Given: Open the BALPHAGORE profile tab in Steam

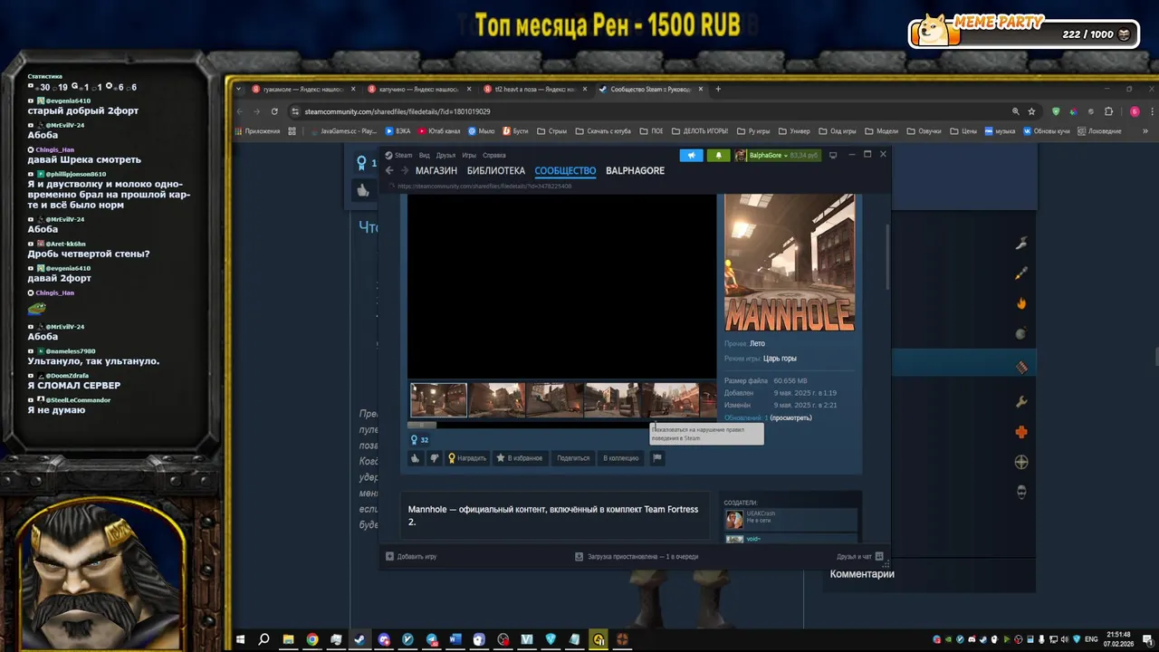Looking at the screenshot, I should pyautogui.click(x=635, y=171).
